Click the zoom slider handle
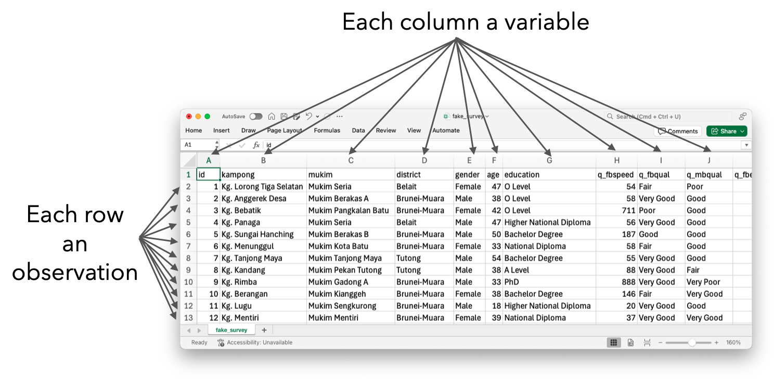 (692, 342)
